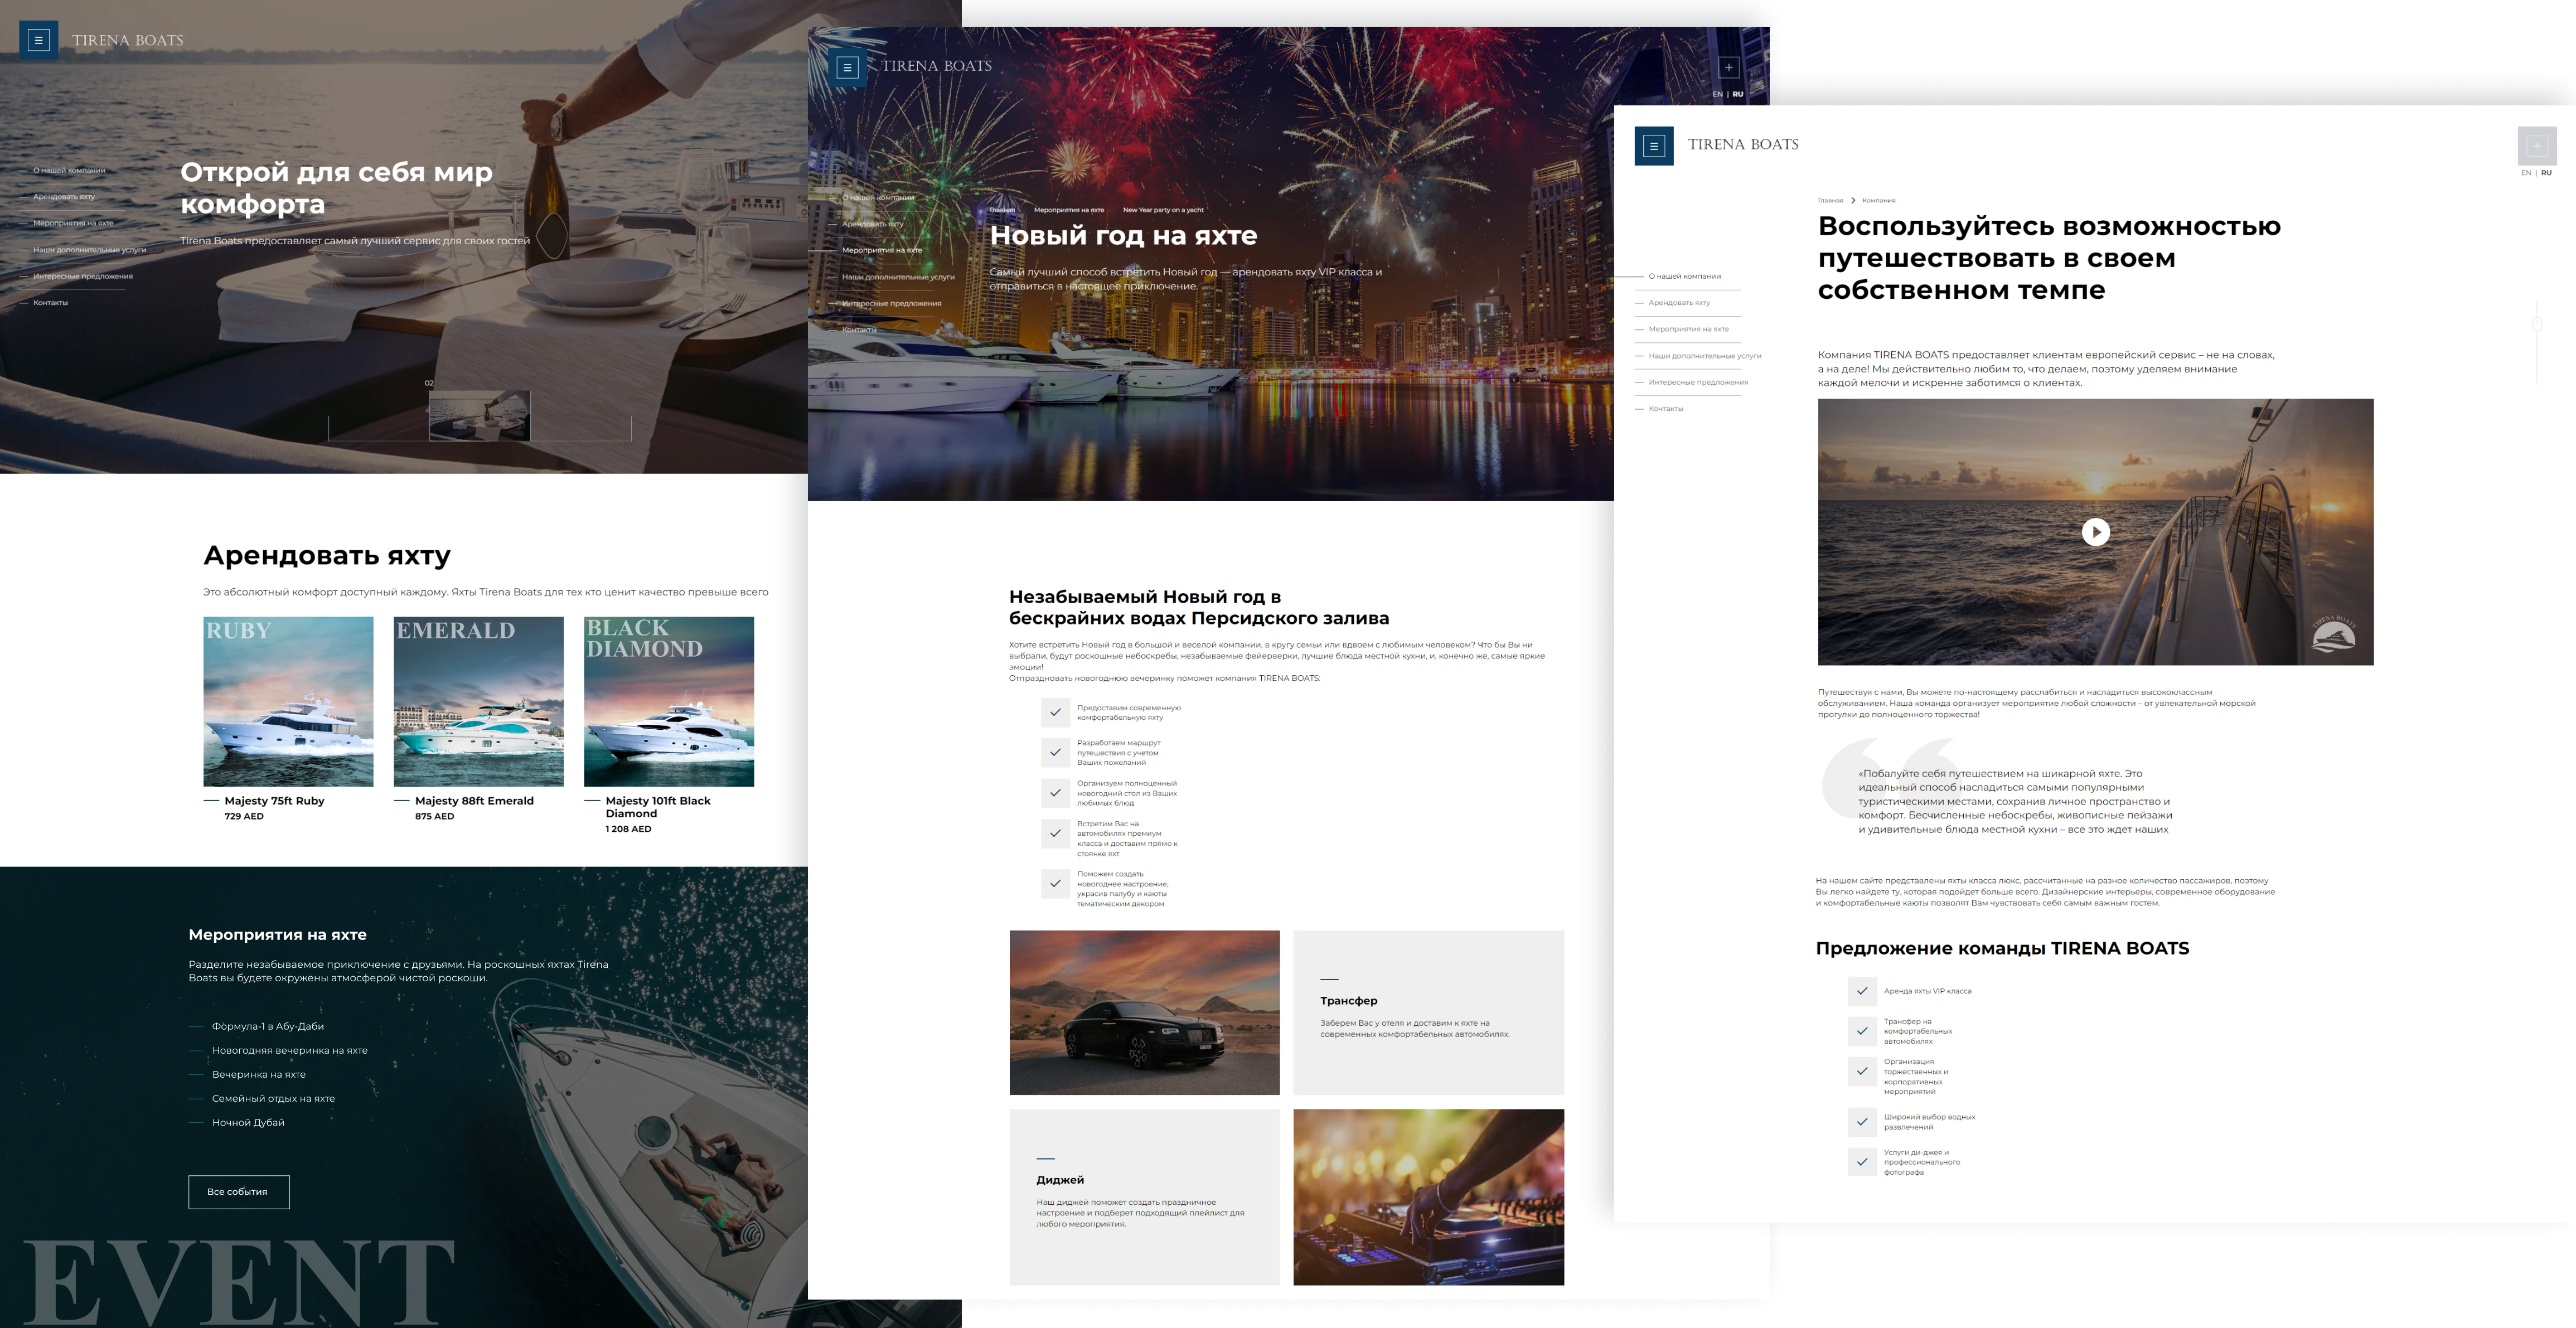Click the DJ mixing console photo

pos(1428,1197)
